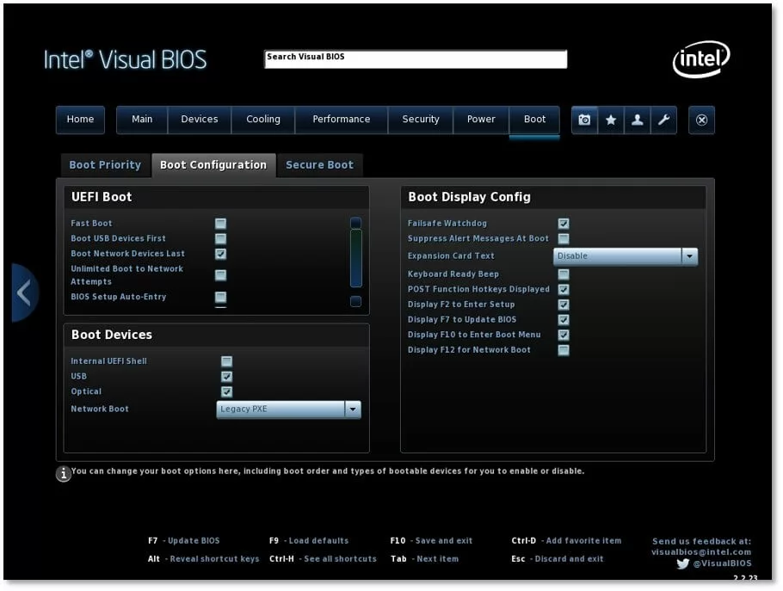Open the Expansion Card Text dropdown

pyautogui.click(x=688, y=256)
